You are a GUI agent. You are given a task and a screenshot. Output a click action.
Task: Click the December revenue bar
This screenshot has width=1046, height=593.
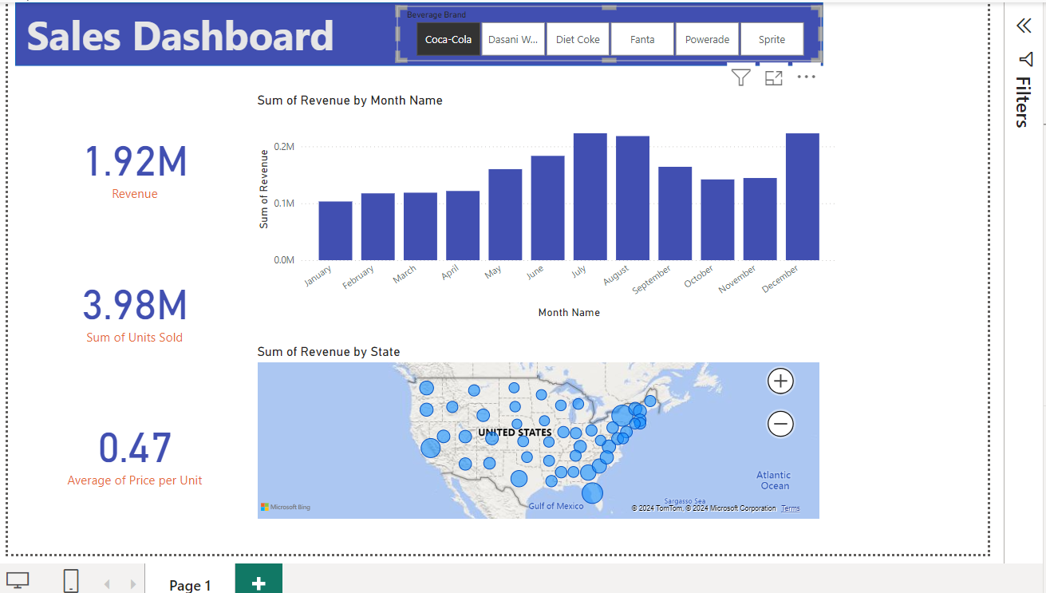802,196
